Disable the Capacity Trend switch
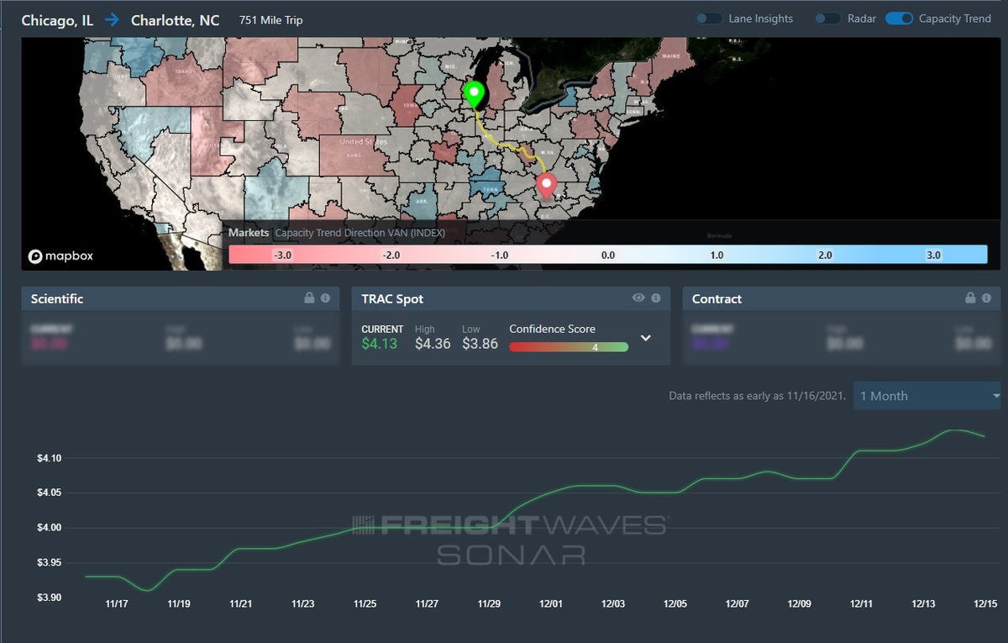 click(x=899, y=18)
